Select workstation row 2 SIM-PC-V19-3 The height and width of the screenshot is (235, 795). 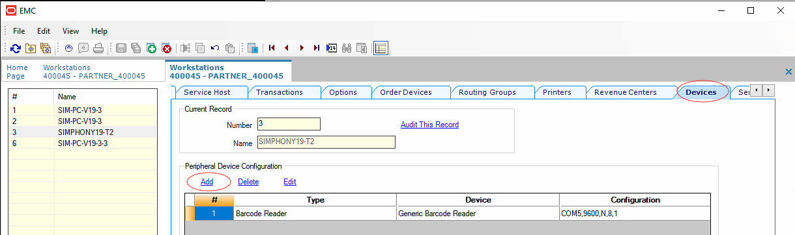(x=83, y=121)
